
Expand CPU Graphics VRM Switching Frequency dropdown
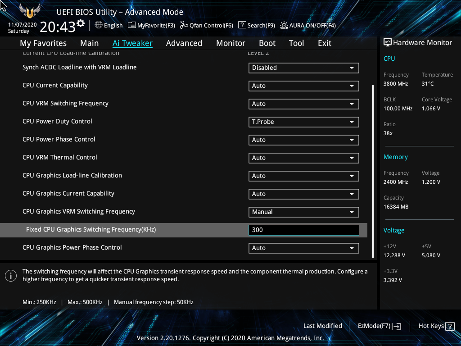tap(303, 212)
